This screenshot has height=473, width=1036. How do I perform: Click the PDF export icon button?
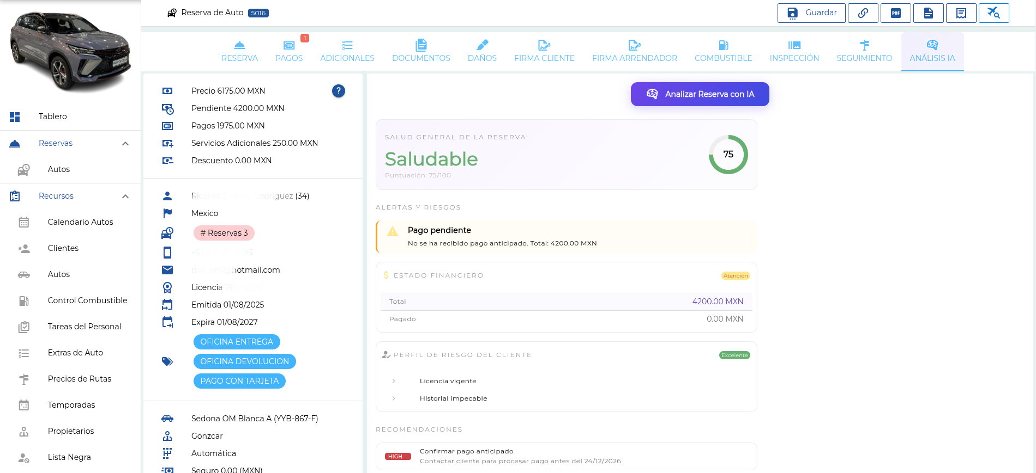896,13
